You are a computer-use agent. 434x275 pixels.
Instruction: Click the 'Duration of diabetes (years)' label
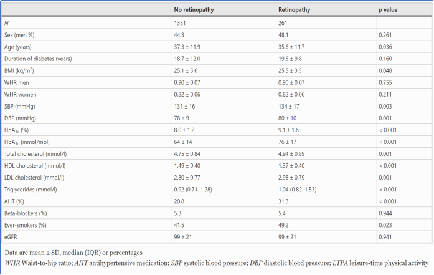pos(38,59)
